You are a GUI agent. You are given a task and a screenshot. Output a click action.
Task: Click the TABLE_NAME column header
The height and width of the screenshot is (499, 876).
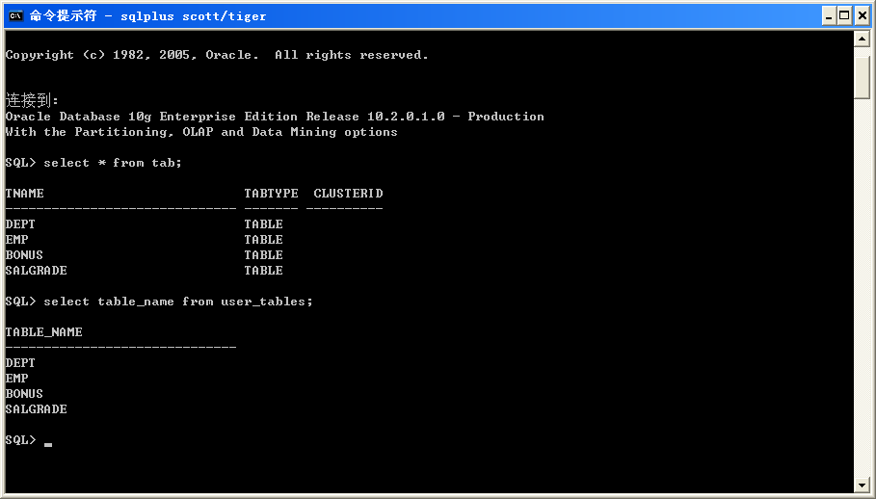(x=43, y=332)
